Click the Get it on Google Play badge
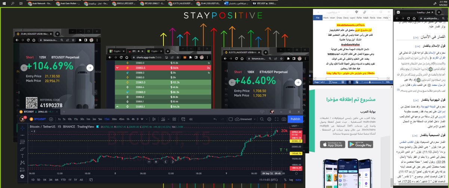The height and width of the screenshot is (188, 449). coord(360,144)
